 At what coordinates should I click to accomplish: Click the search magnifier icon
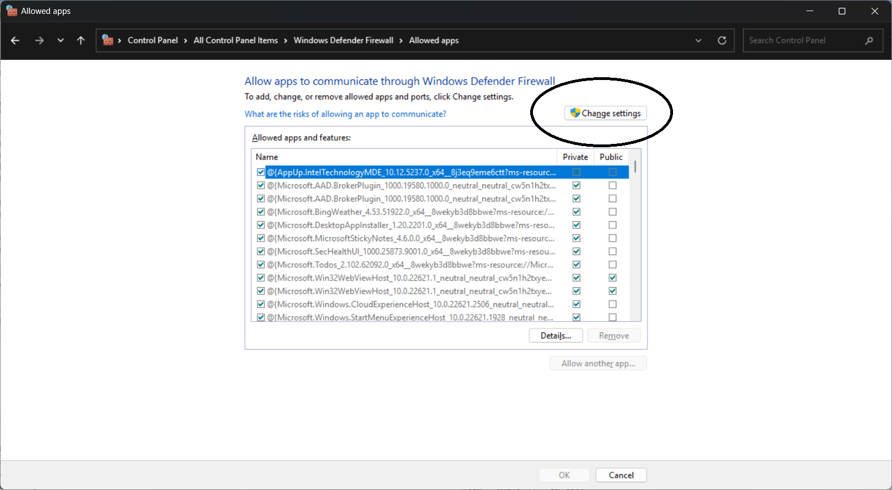869,41
